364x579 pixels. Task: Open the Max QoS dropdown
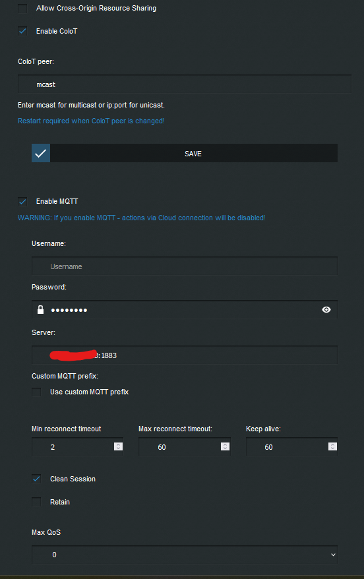(185, 555)
